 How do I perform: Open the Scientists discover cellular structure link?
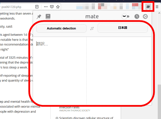tap(86, 118)
